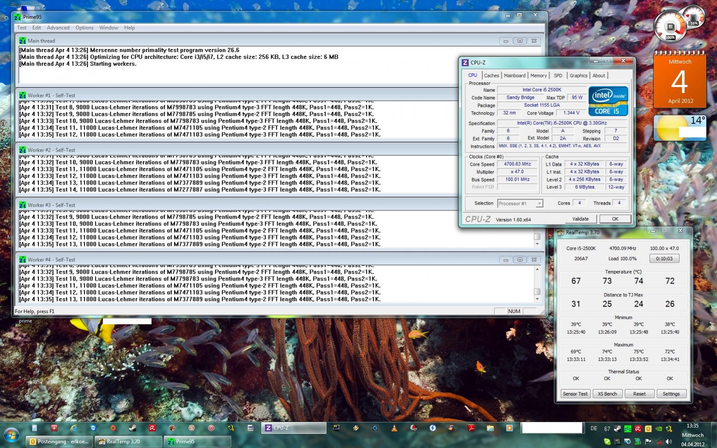Click Sensor Test in RealTemp
Image resolution: width=717 pixels, height=448 pixels.
pyautogui.click(x=575, y=394)
